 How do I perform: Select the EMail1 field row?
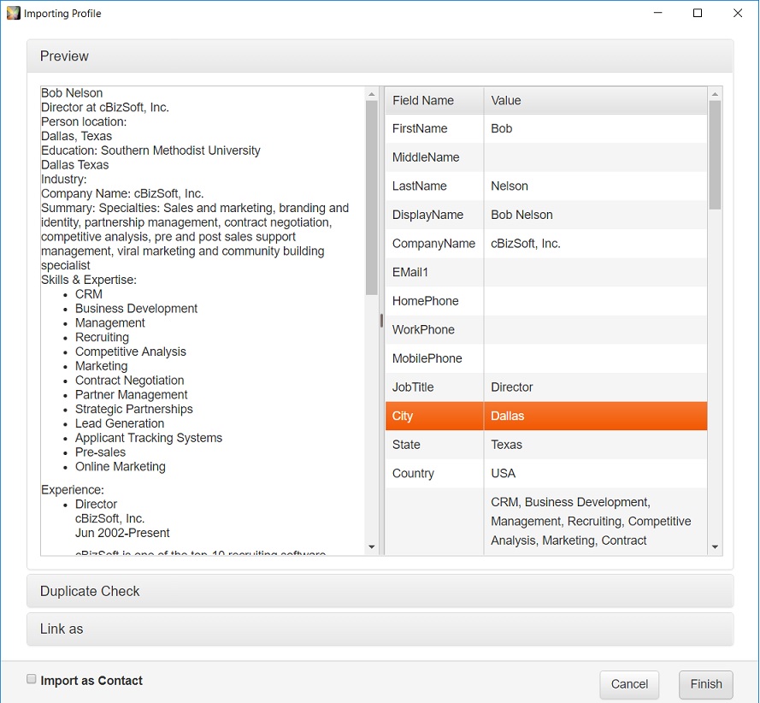[546, 272]
